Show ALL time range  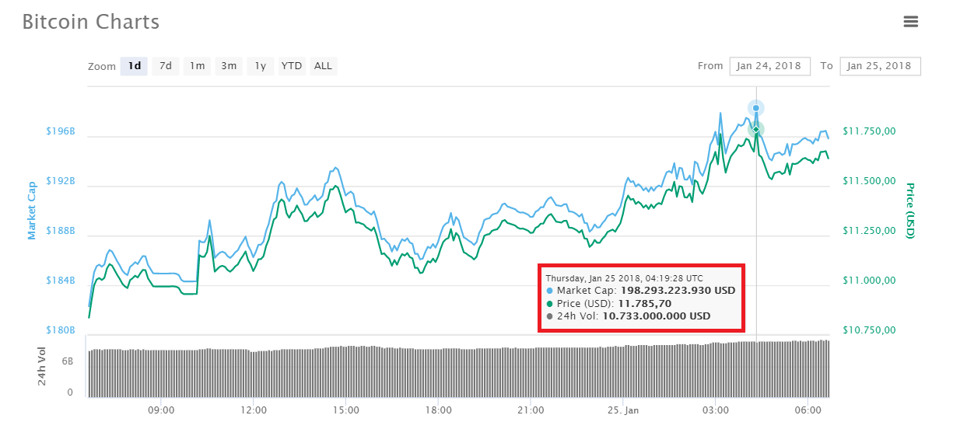pos(323,66)
